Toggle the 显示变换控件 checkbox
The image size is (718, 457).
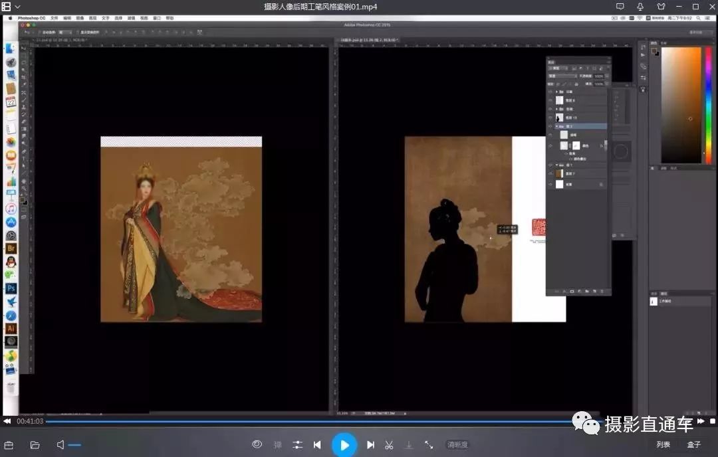(x=78, y=33)
